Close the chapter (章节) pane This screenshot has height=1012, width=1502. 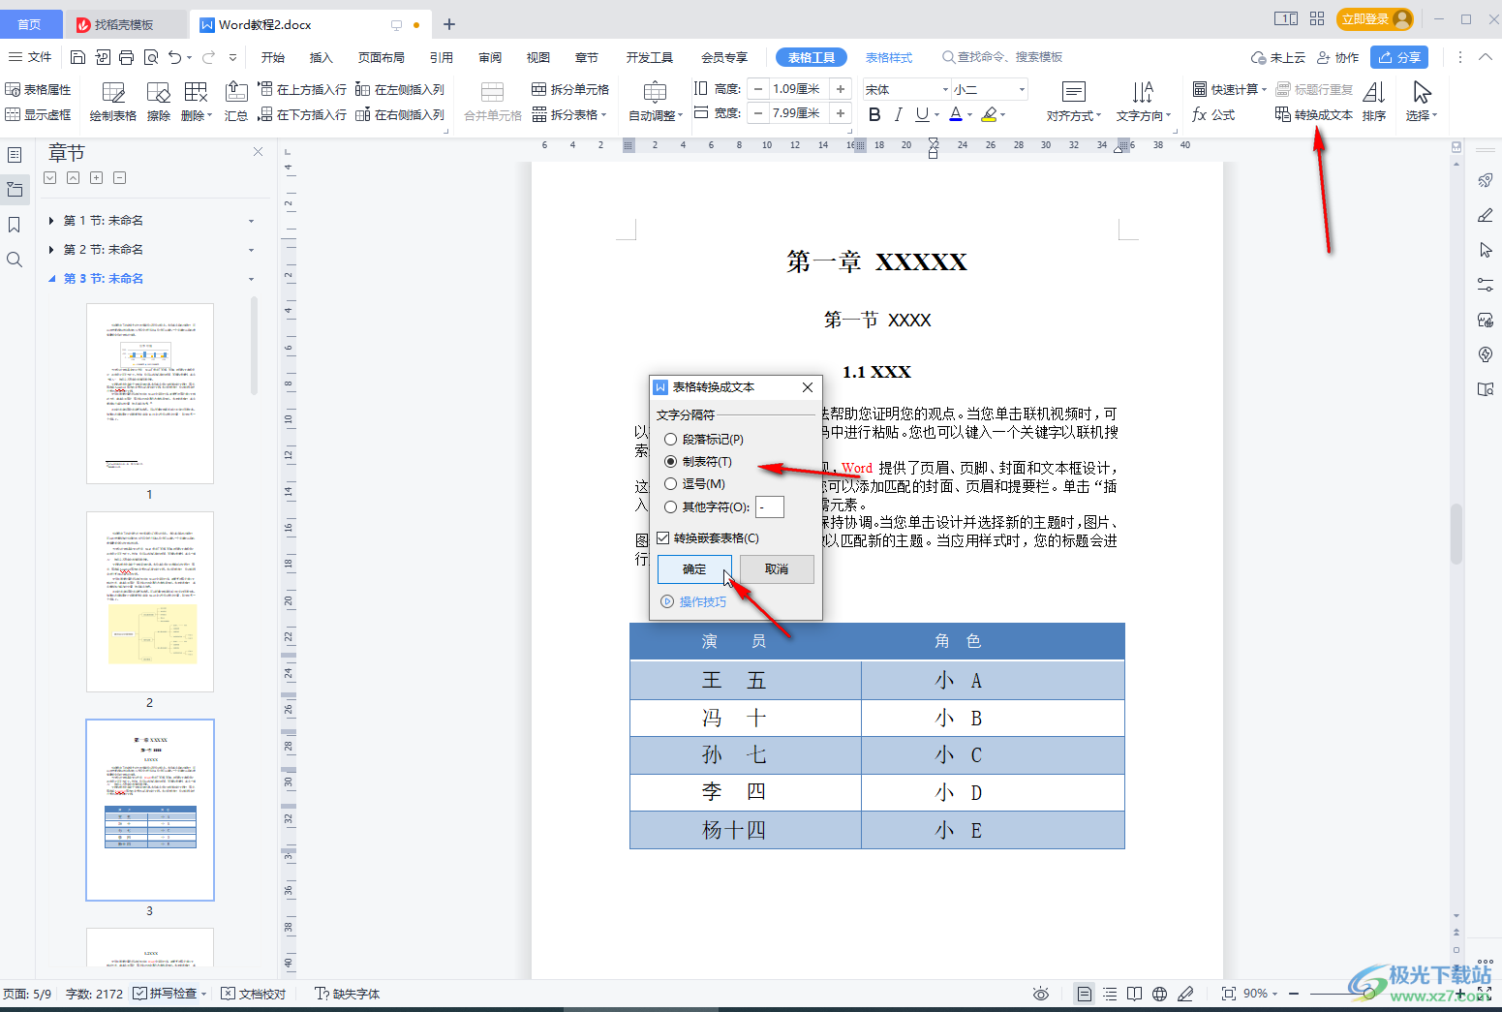258,152
